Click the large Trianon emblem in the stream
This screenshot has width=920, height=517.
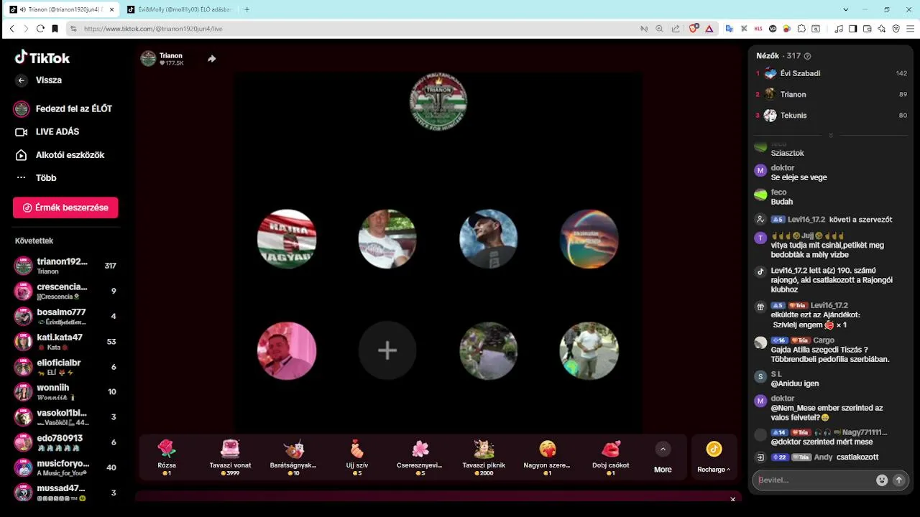pyautogui.click(x=438, y=101)
